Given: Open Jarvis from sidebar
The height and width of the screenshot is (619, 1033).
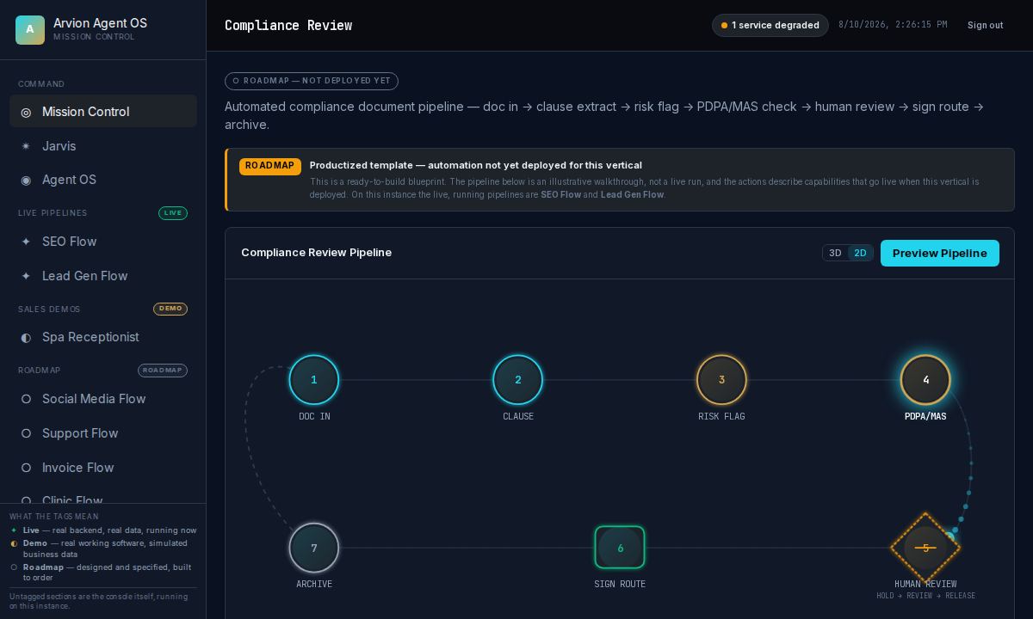Looking at the screenshot, I should (x=103, y=146).
